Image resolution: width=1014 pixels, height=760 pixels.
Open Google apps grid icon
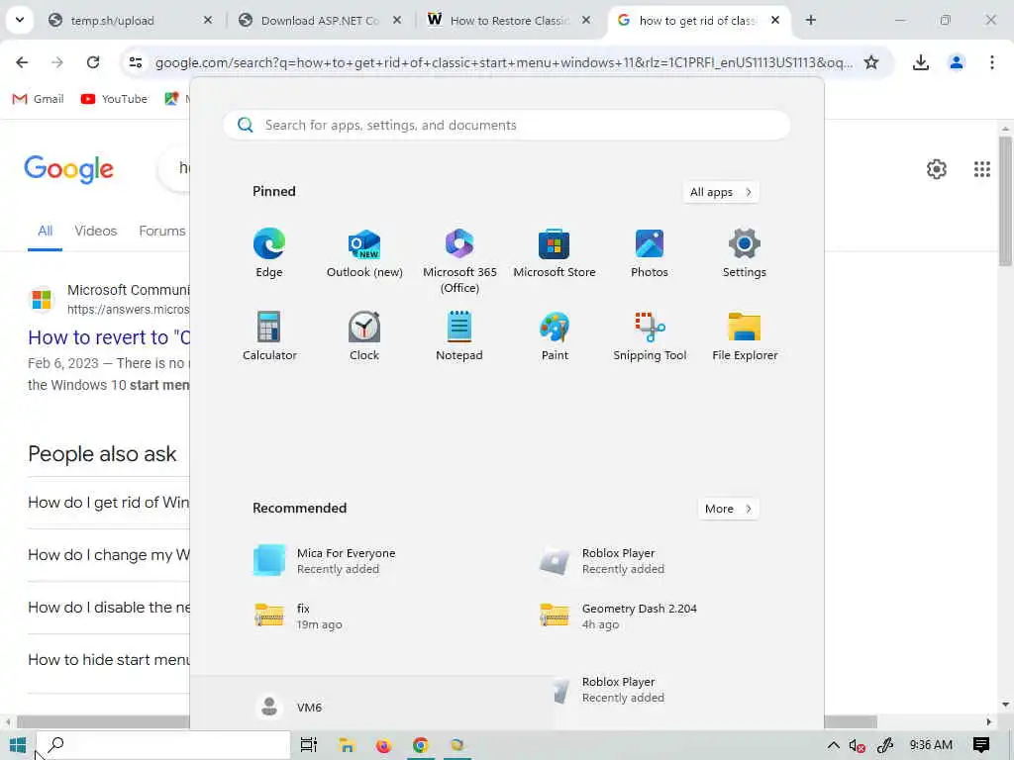point(981,168)
